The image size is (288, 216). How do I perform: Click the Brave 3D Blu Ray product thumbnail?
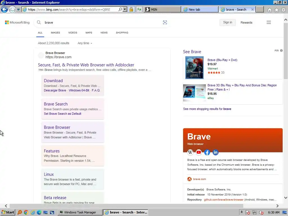tap(194, 93)
